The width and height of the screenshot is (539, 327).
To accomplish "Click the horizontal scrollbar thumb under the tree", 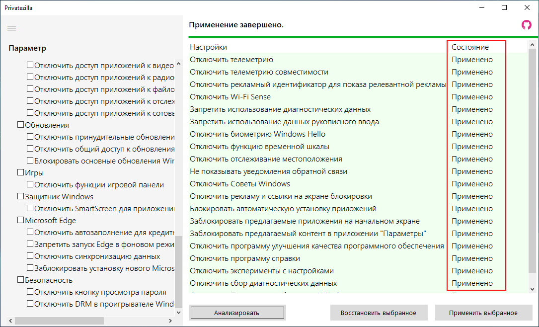I will [60, 321].
